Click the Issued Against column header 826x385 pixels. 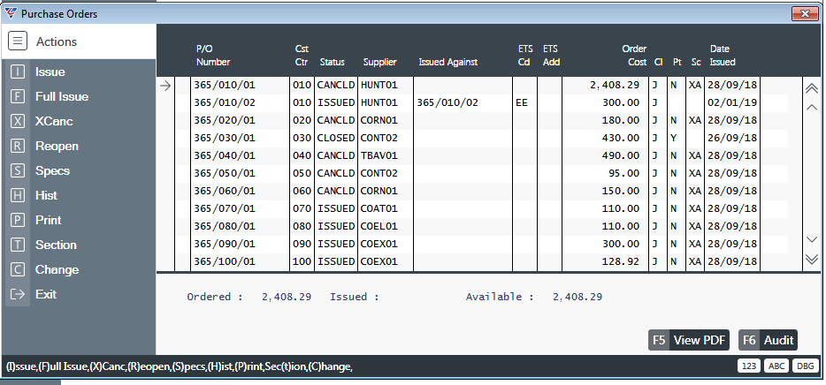point(447,62)
